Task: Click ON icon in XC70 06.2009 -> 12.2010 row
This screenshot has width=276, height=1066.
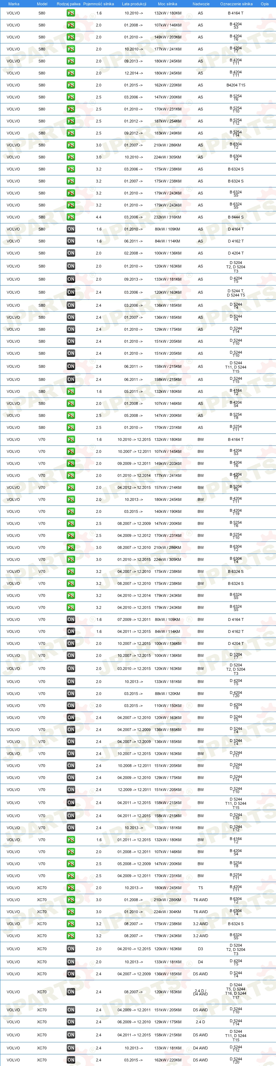Action: (71, 1022)
